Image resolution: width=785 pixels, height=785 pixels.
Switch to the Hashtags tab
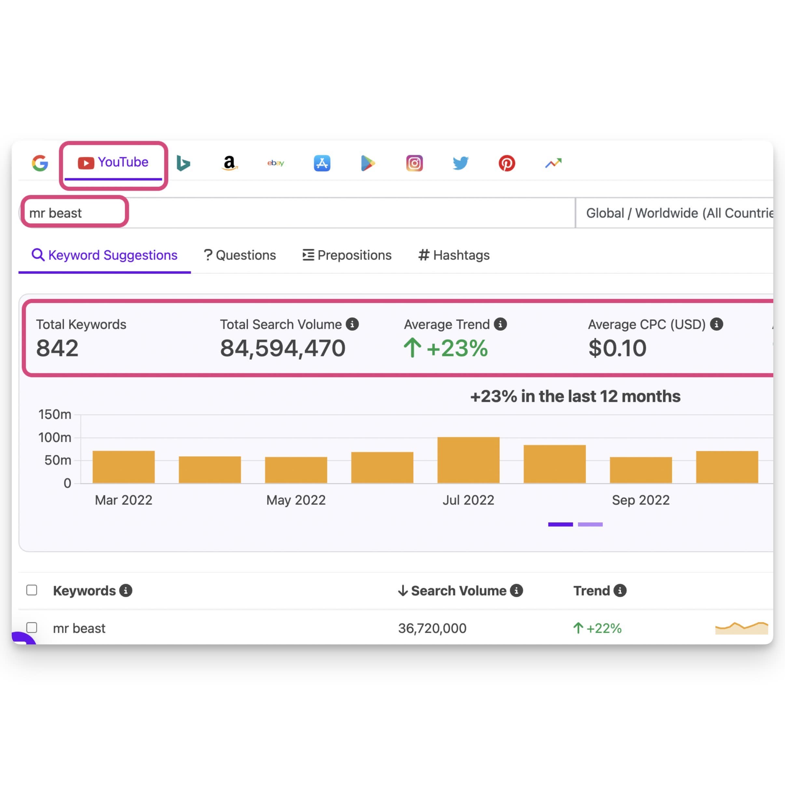point(454,255)
